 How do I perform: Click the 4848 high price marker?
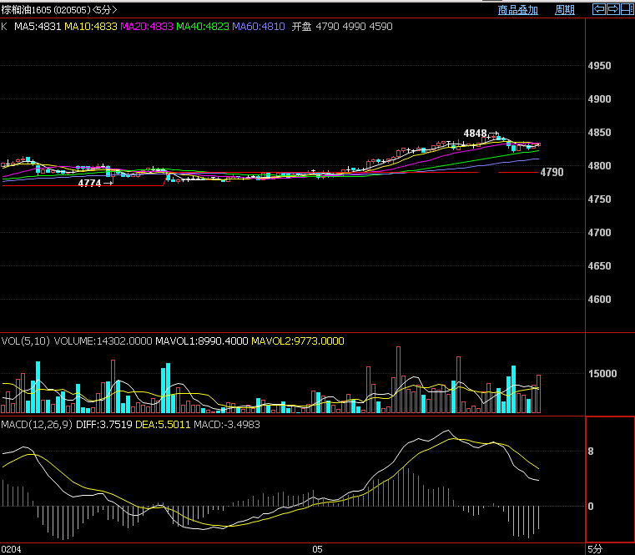476,134
